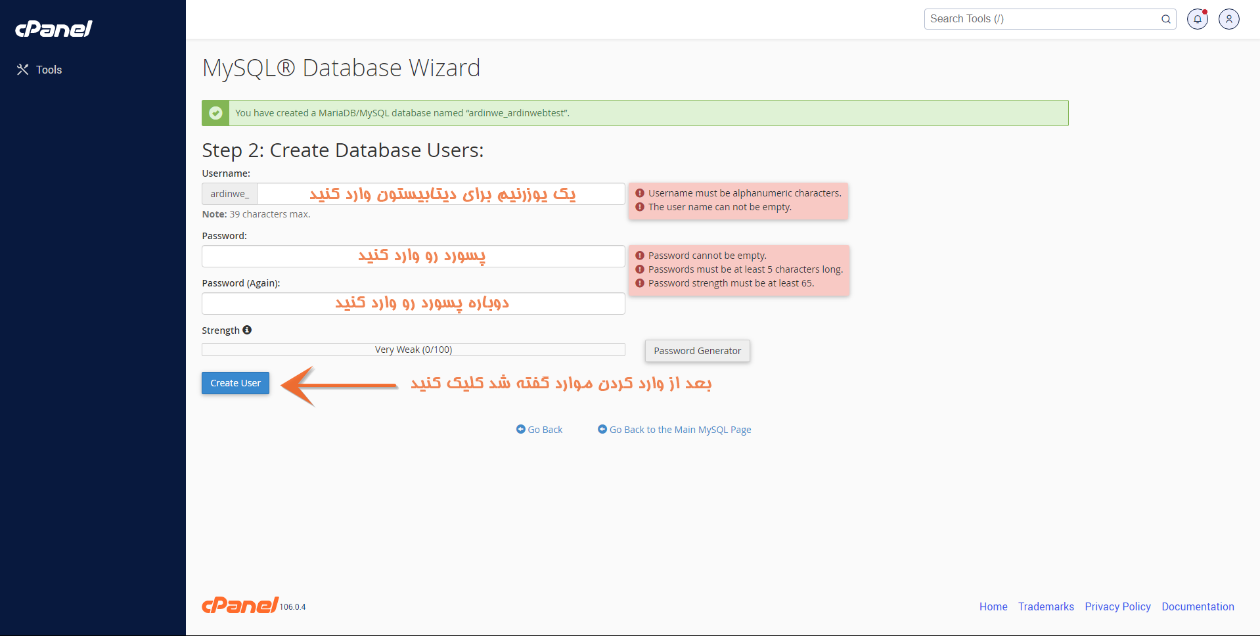Open the user account menu icon
The height and width of the screenshot is (636, 1260).
click(1228, 19)
